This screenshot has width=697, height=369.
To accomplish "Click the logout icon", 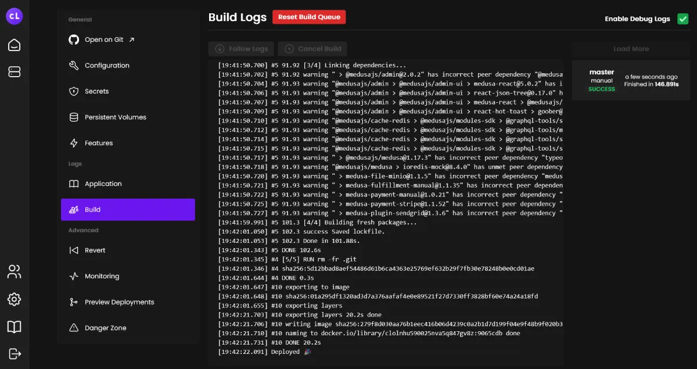I will (15, 354).
